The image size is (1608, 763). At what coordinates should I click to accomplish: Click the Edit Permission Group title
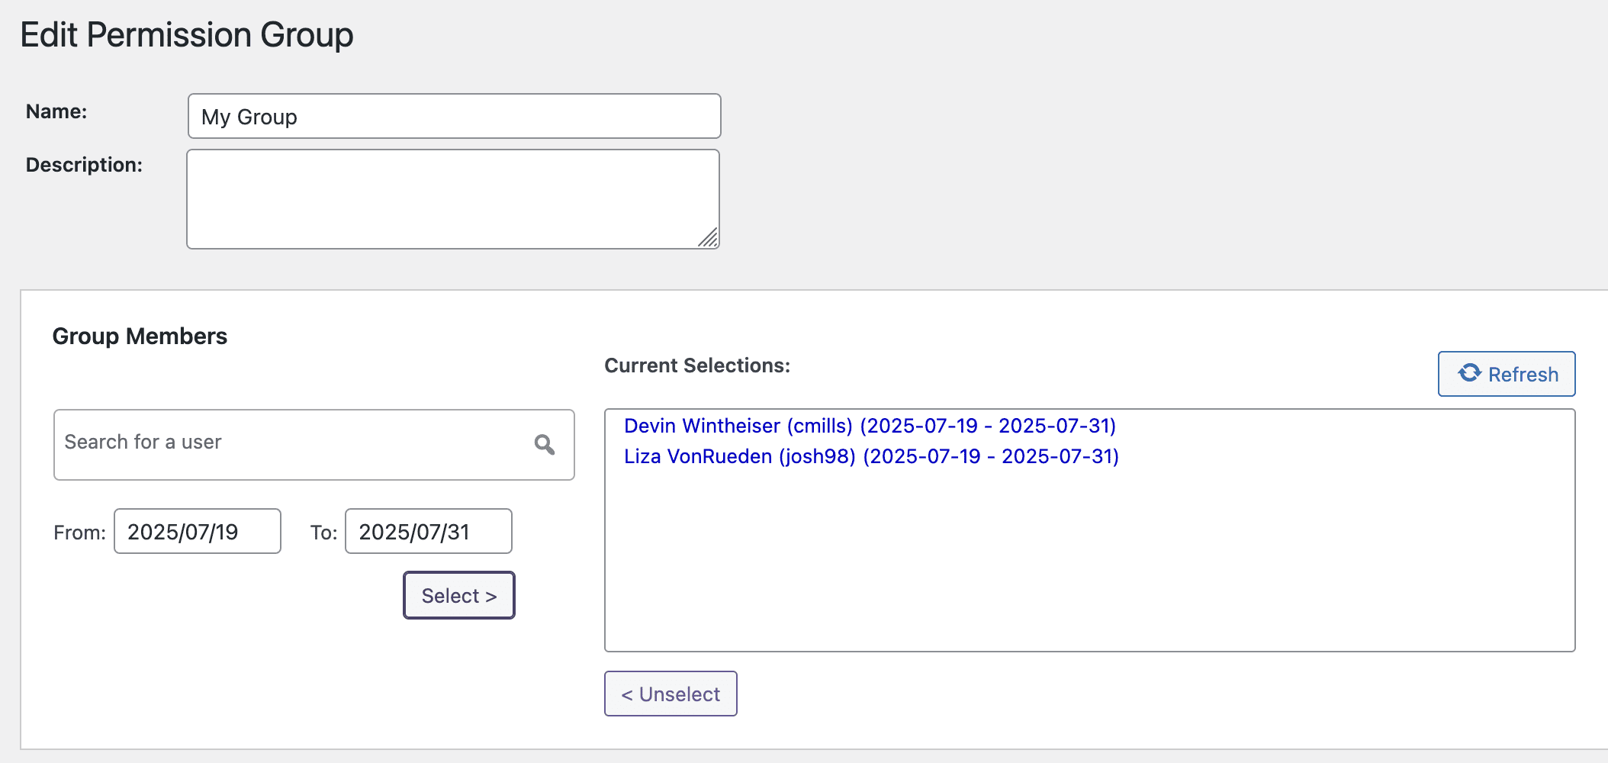pyautogui.click(x=187, y=35)
